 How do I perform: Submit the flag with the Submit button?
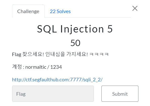click(120, 94)
